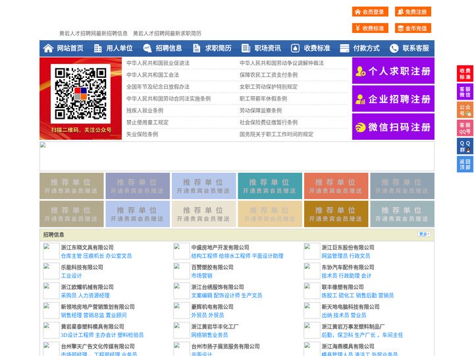Image resolution: width=474 pixels, height=356 pixels.
Task: Open 劳动保障监察条例 link
Action: 261,111
